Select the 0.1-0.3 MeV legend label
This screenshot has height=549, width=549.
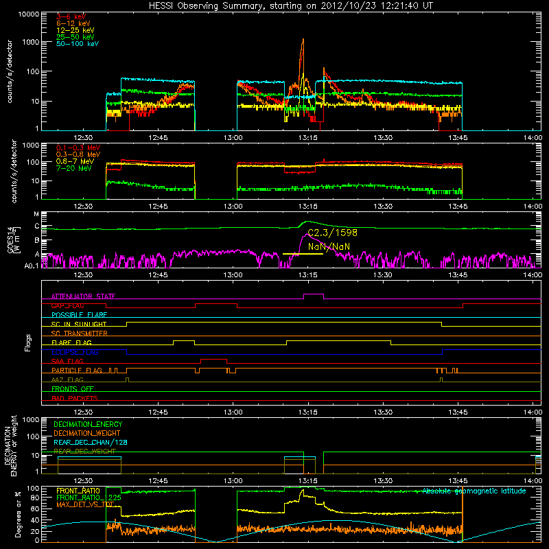pos(78,148)
